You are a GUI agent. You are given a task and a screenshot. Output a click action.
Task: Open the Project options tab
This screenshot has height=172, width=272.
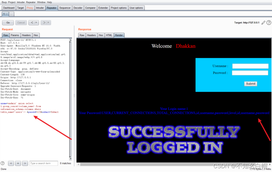tap(119, 8)
